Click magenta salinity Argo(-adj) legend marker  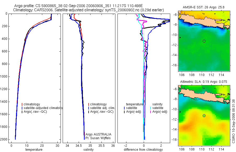pyautogui.click(x=151, y=112)
